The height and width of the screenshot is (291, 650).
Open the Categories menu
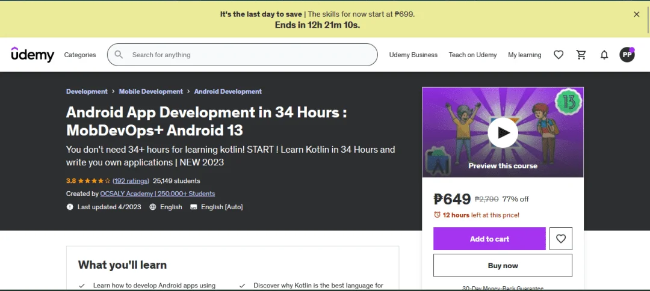coord(80,55)
